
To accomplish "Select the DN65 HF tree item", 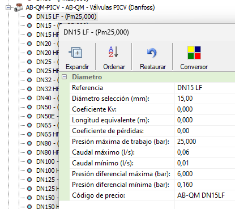I will coord(48,134).
